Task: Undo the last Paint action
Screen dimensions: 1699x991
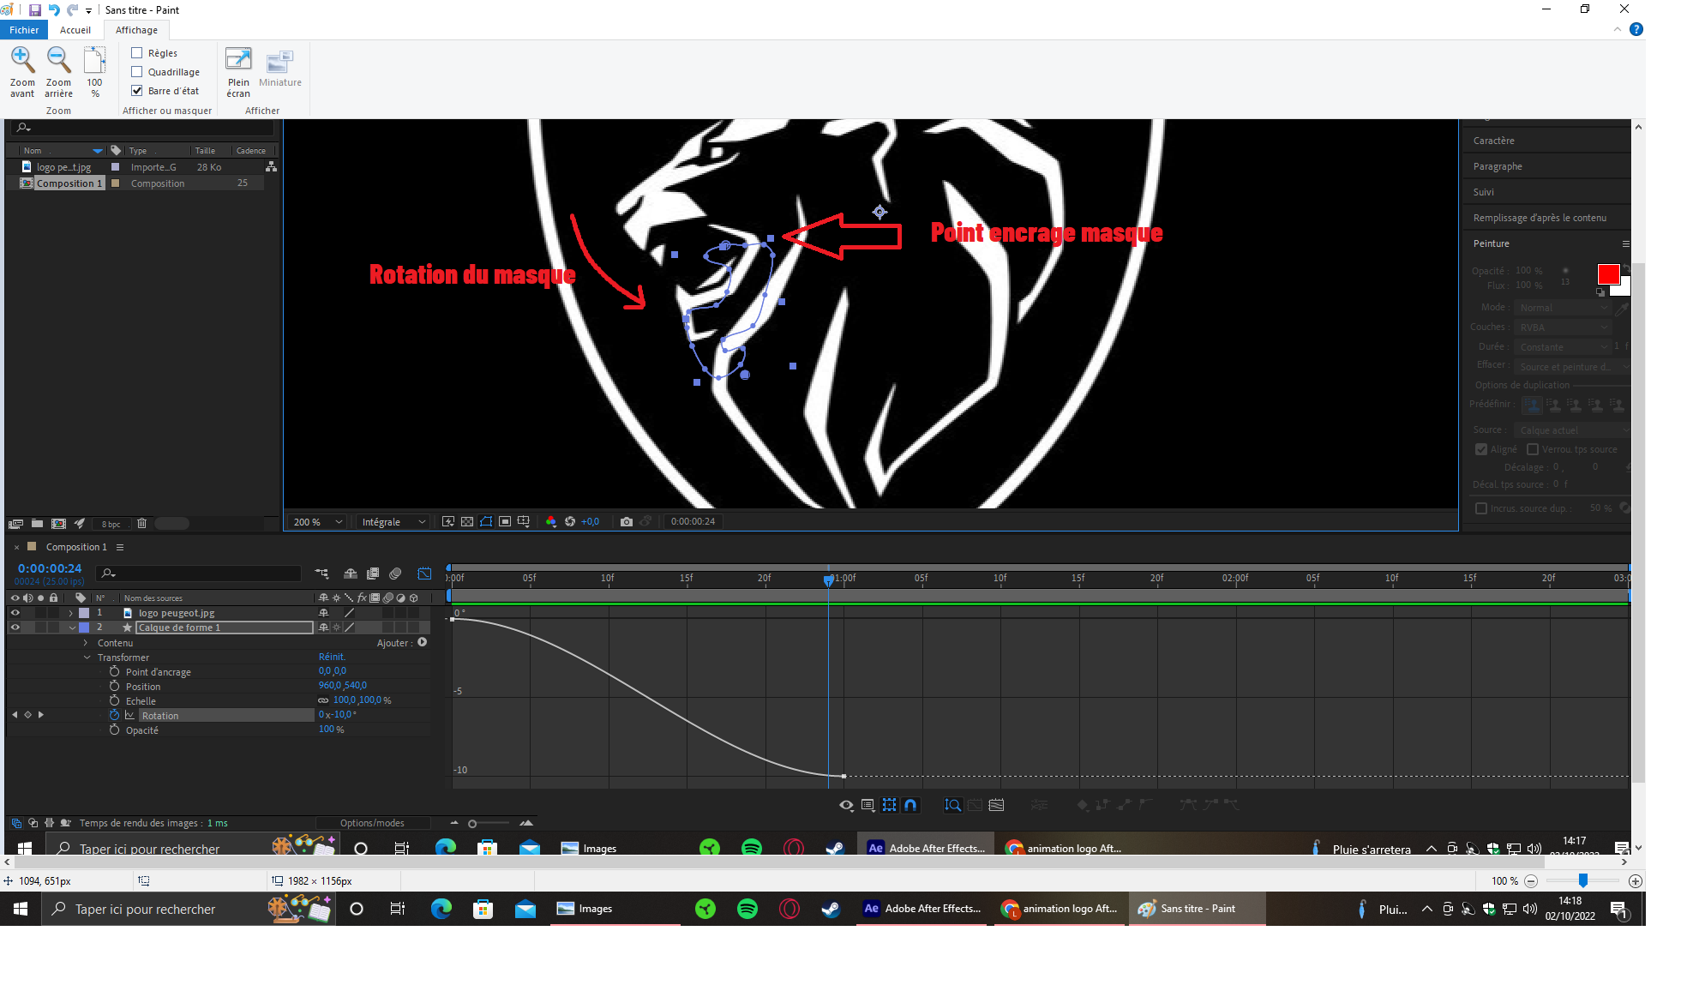Action: 54,10
